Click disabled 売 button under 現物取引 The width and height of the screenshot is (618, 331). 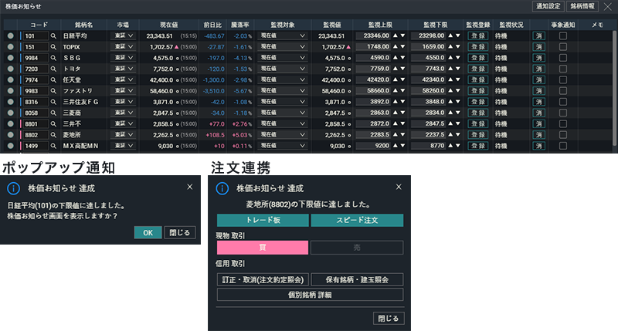(x=357, y=248)
